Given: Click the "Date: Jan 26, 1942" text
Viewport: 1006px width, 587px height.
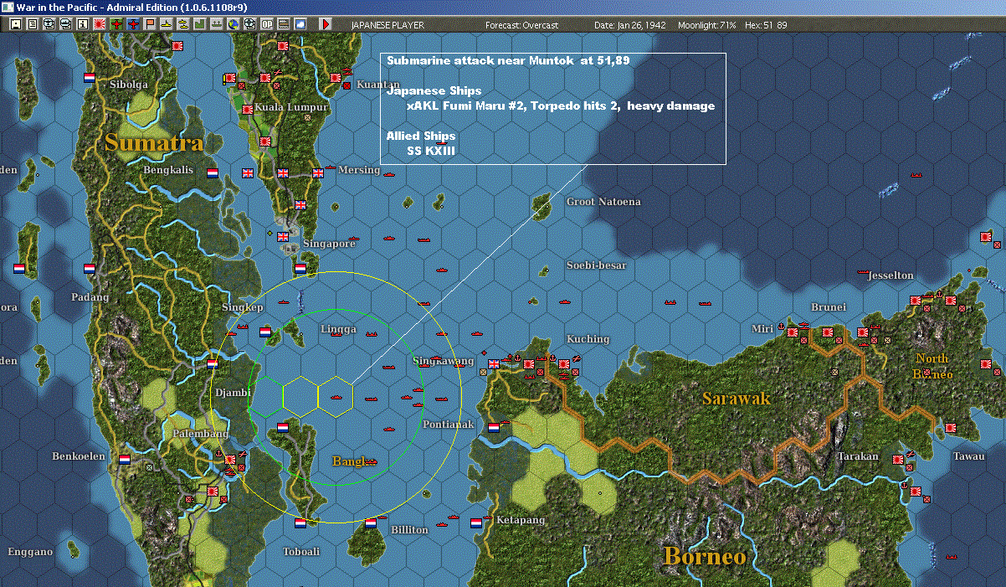Looking at the screenshot, I should [x=630, y=25].
